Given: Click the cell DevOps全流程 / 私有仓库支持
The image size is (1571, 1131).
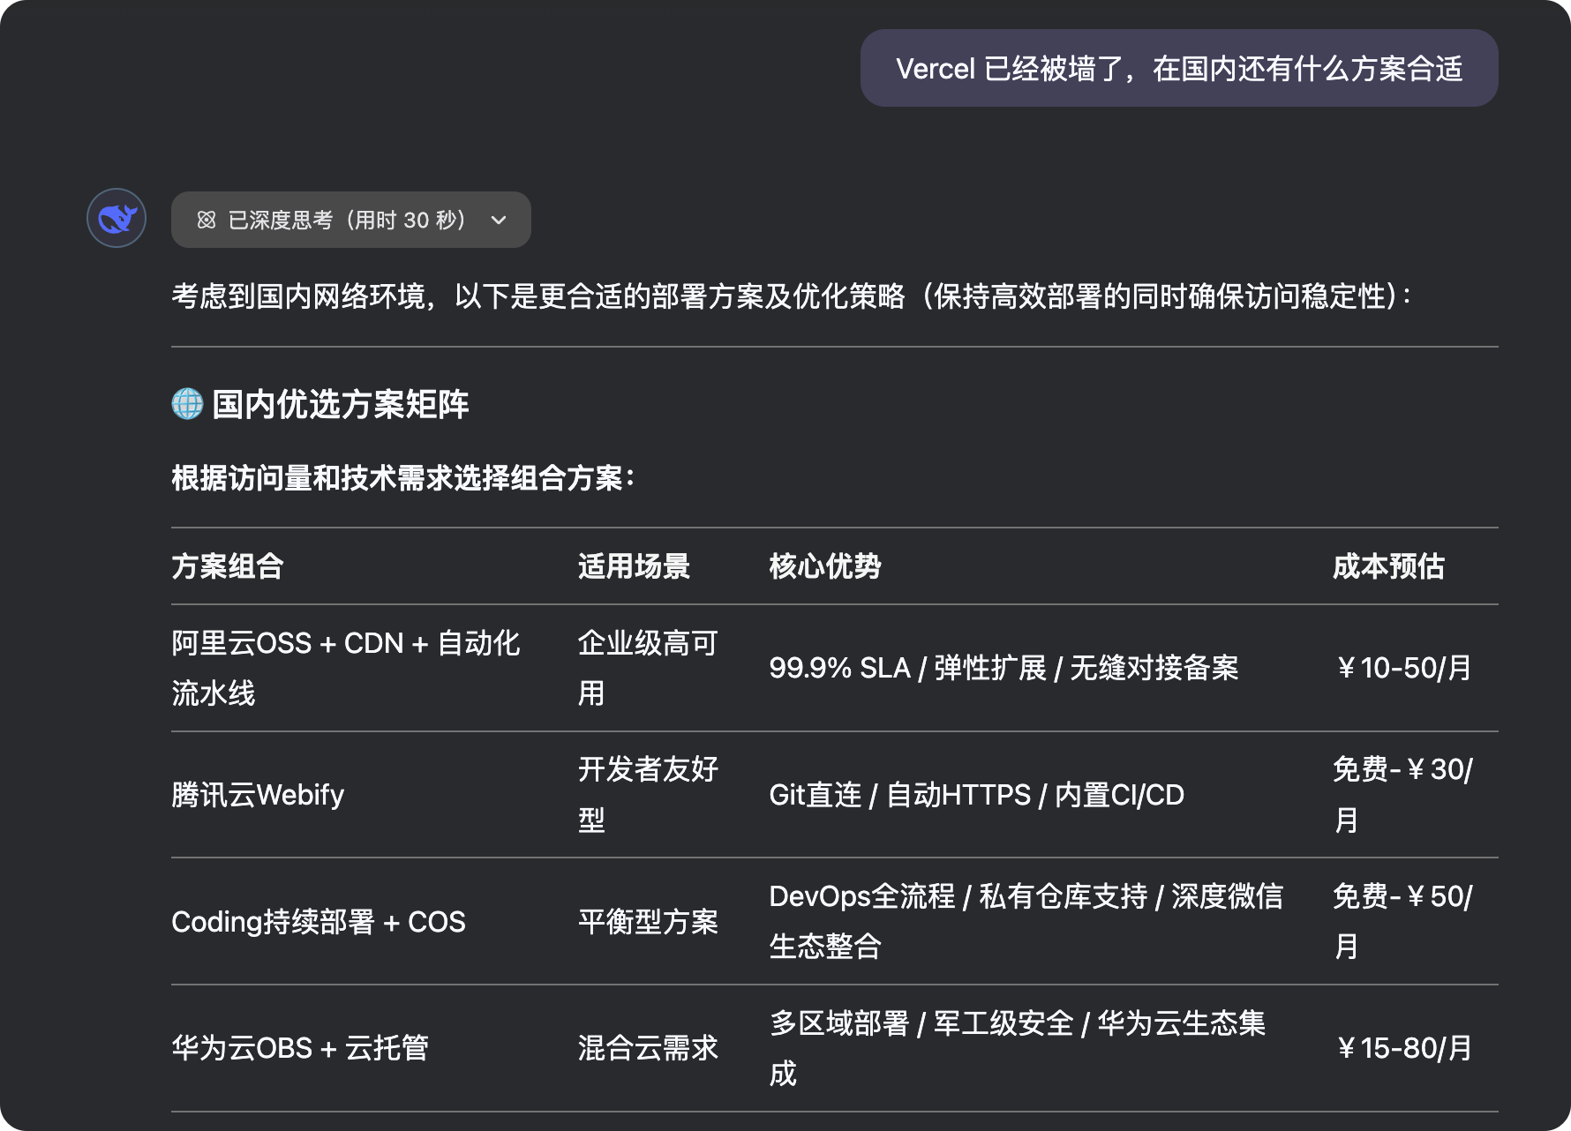Looking at the screenshot, I should click(1026, 922).
